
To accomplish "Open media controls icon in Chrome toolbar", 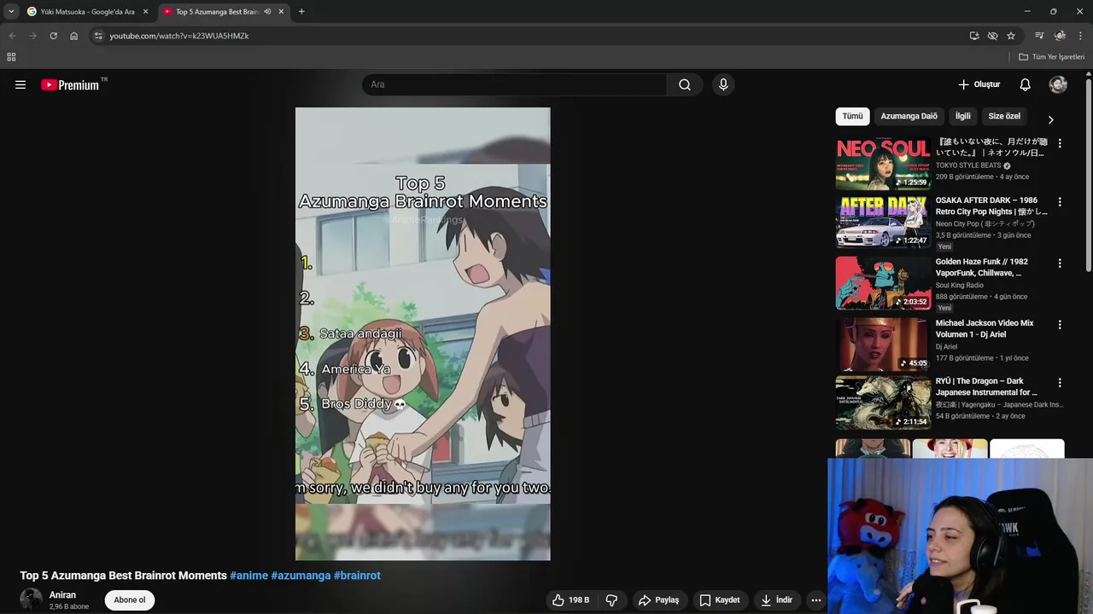I will [x=1039, y=36].
